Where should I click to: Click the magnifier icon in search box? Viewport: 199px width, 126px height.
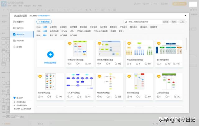click(x=126, y=22)
